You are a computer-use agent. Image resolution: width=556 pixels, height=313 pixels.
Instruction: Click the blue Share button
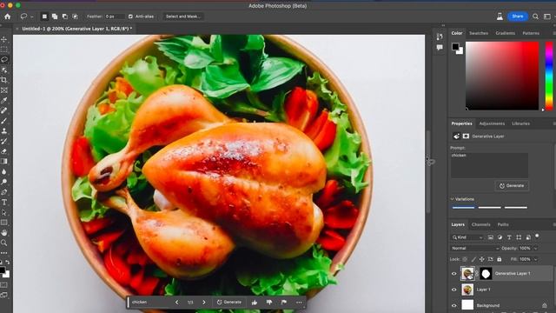click(x=518, y=17)
